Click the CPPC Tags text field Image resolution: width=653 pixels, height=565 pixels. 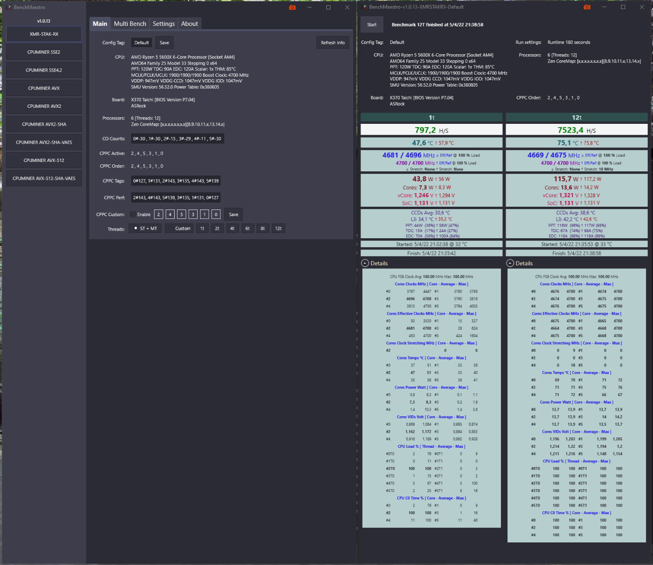(x=176, y=181)
